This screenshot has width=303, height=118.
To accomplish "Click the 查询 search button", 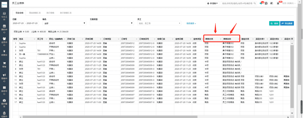I will coord(274,23).
